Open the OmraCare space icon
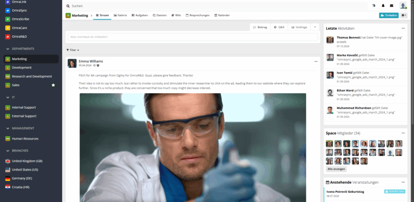The height and width of the screenshot is (202, 414). (x=8, y=28)
